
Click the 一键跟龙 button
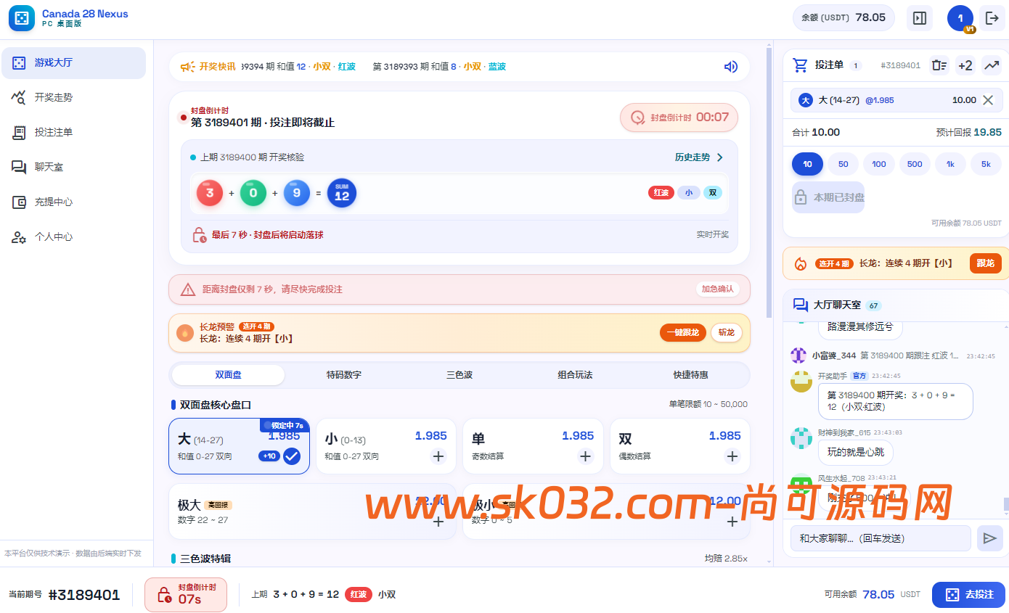pyautogui.click(x=683, y=332)
